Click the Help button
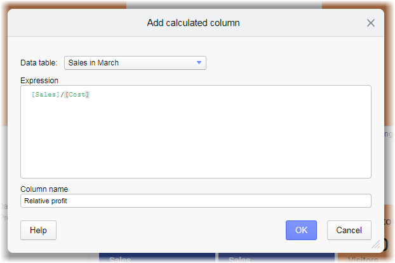This screenshot has width=395, height=263. click(38, 230)
